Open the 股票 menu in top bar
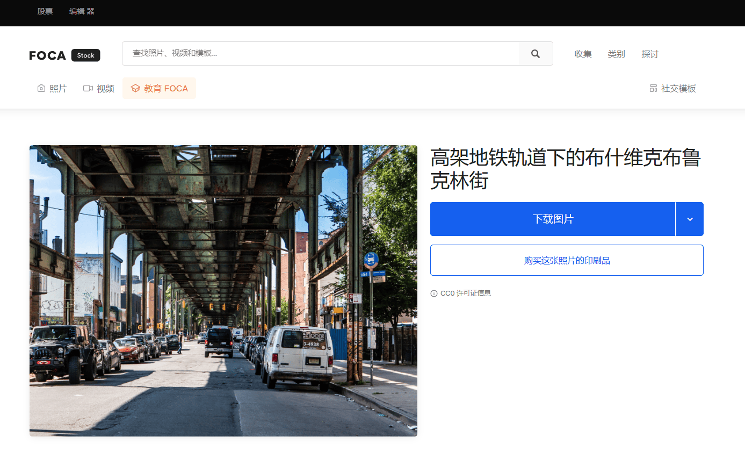The width and height of the screenshot is (745, 458). pos(45,11)
